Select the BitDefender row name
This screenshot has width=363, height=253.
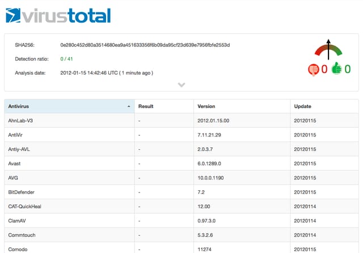[22, 192]
